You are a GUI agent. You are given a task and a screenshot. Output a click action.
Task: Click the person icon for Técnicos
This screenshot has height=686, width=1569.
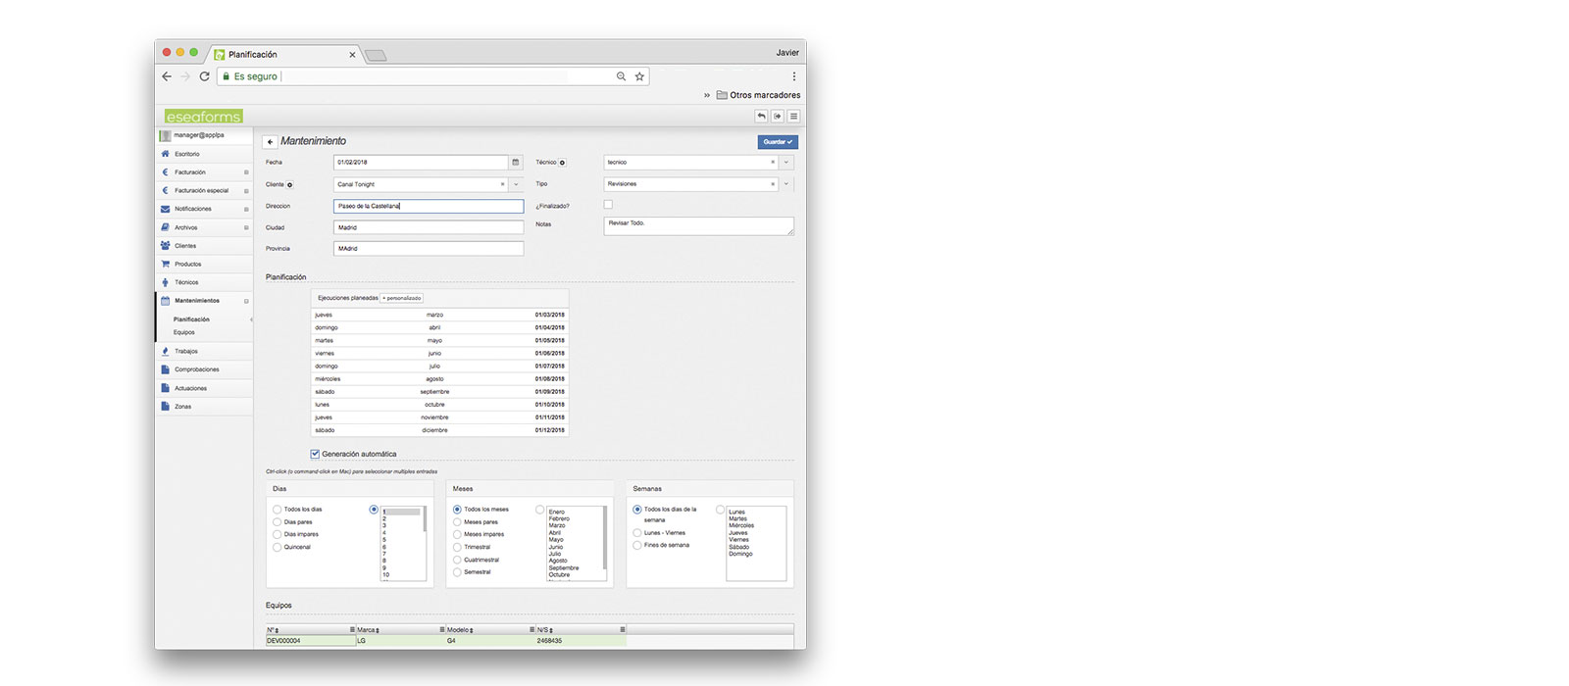165,282
